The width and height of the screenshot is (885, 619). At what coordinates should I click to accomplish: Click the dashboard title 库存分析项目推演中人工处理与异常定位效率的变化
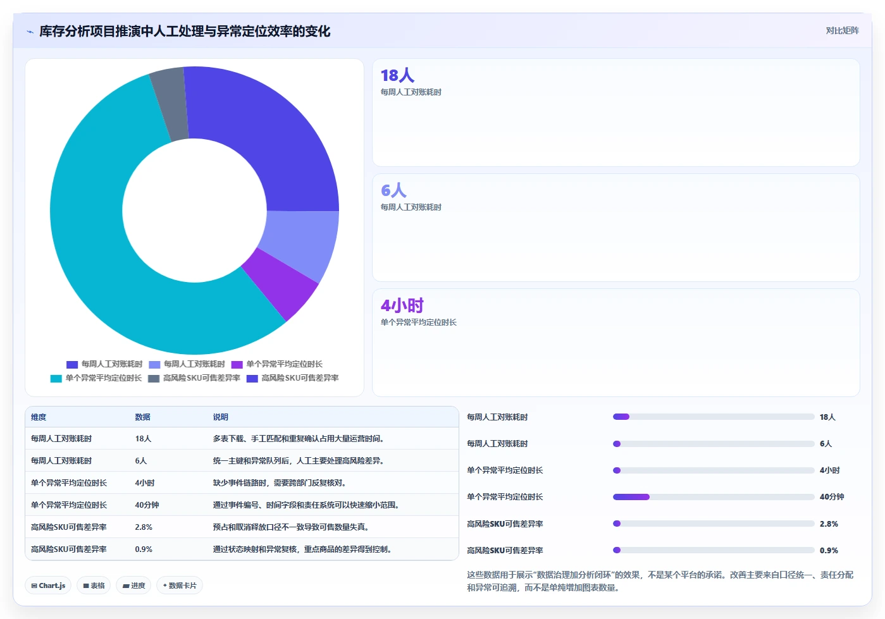(x=185, y=32)
